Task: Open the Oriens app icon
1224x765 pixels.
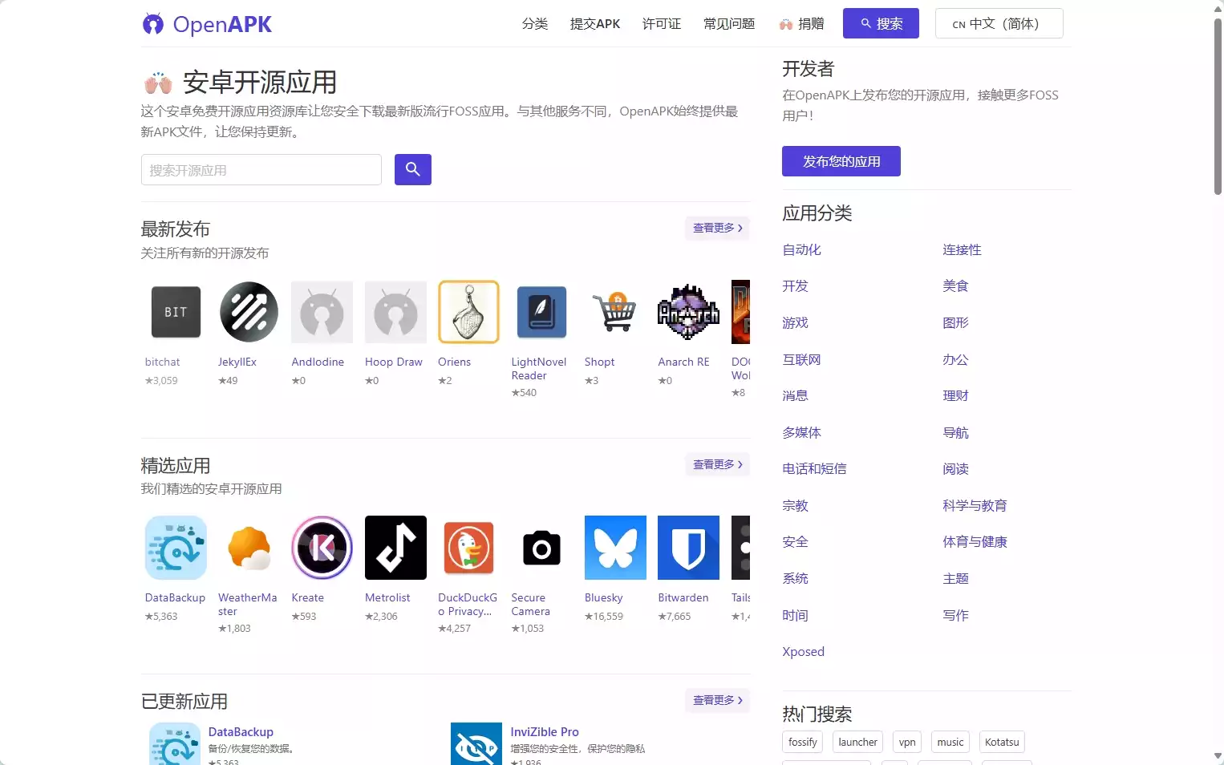Action: pyautogui.click(x=468, y=312)
